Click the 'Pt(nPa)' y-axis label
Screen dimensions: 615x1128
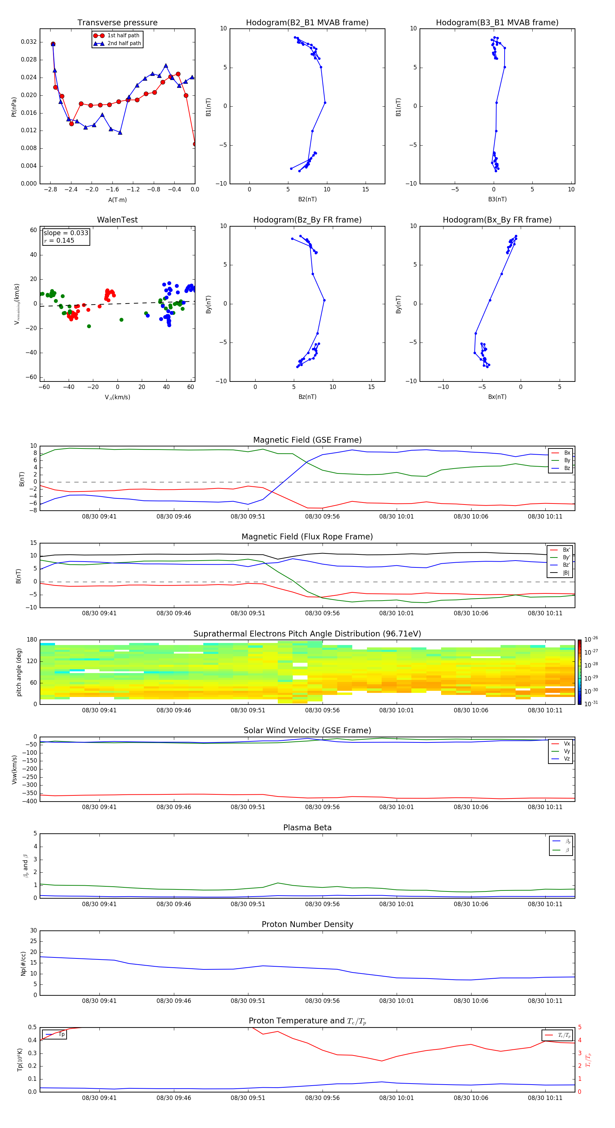(14, 106)
